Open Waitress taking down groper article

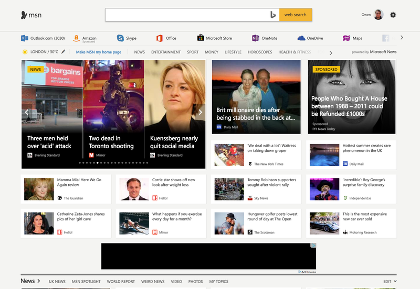pyautogui.click(x=256, y=155)
